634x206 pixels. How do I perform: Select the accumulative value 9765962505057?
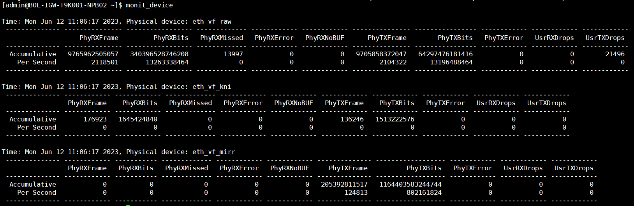tap(93, 54)
